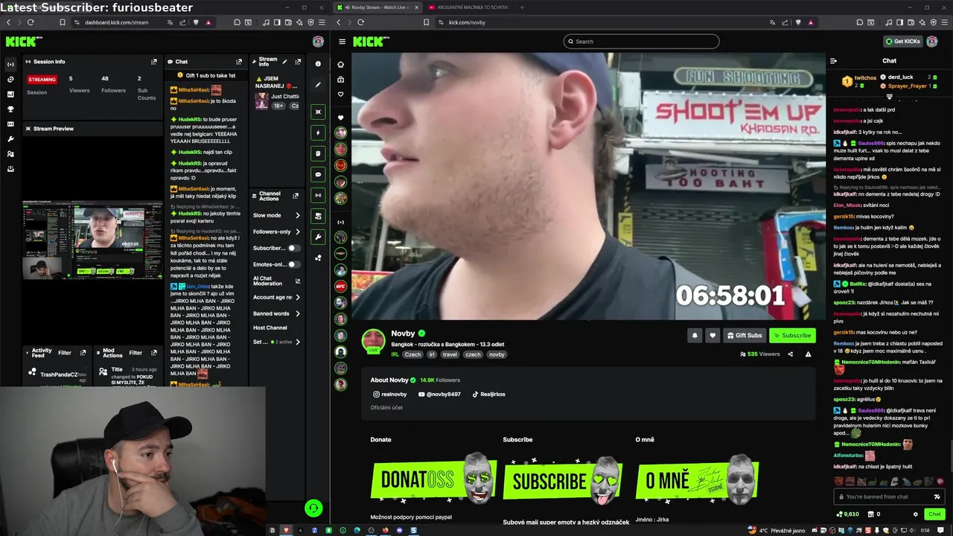Open Following heart in the kick.com sidebar

click(x=341, y=95)
